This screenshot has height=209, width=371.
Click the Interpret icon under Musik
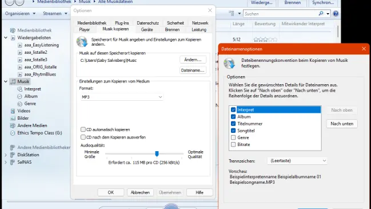point(20,89)
